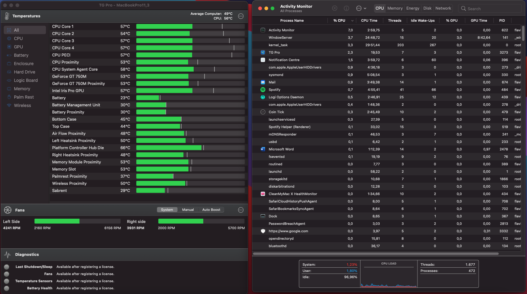The width and height of the screenshot is (527, 294).
Task: Sort by the Idle Wake-Ups column header
Action: click(422, 20)
